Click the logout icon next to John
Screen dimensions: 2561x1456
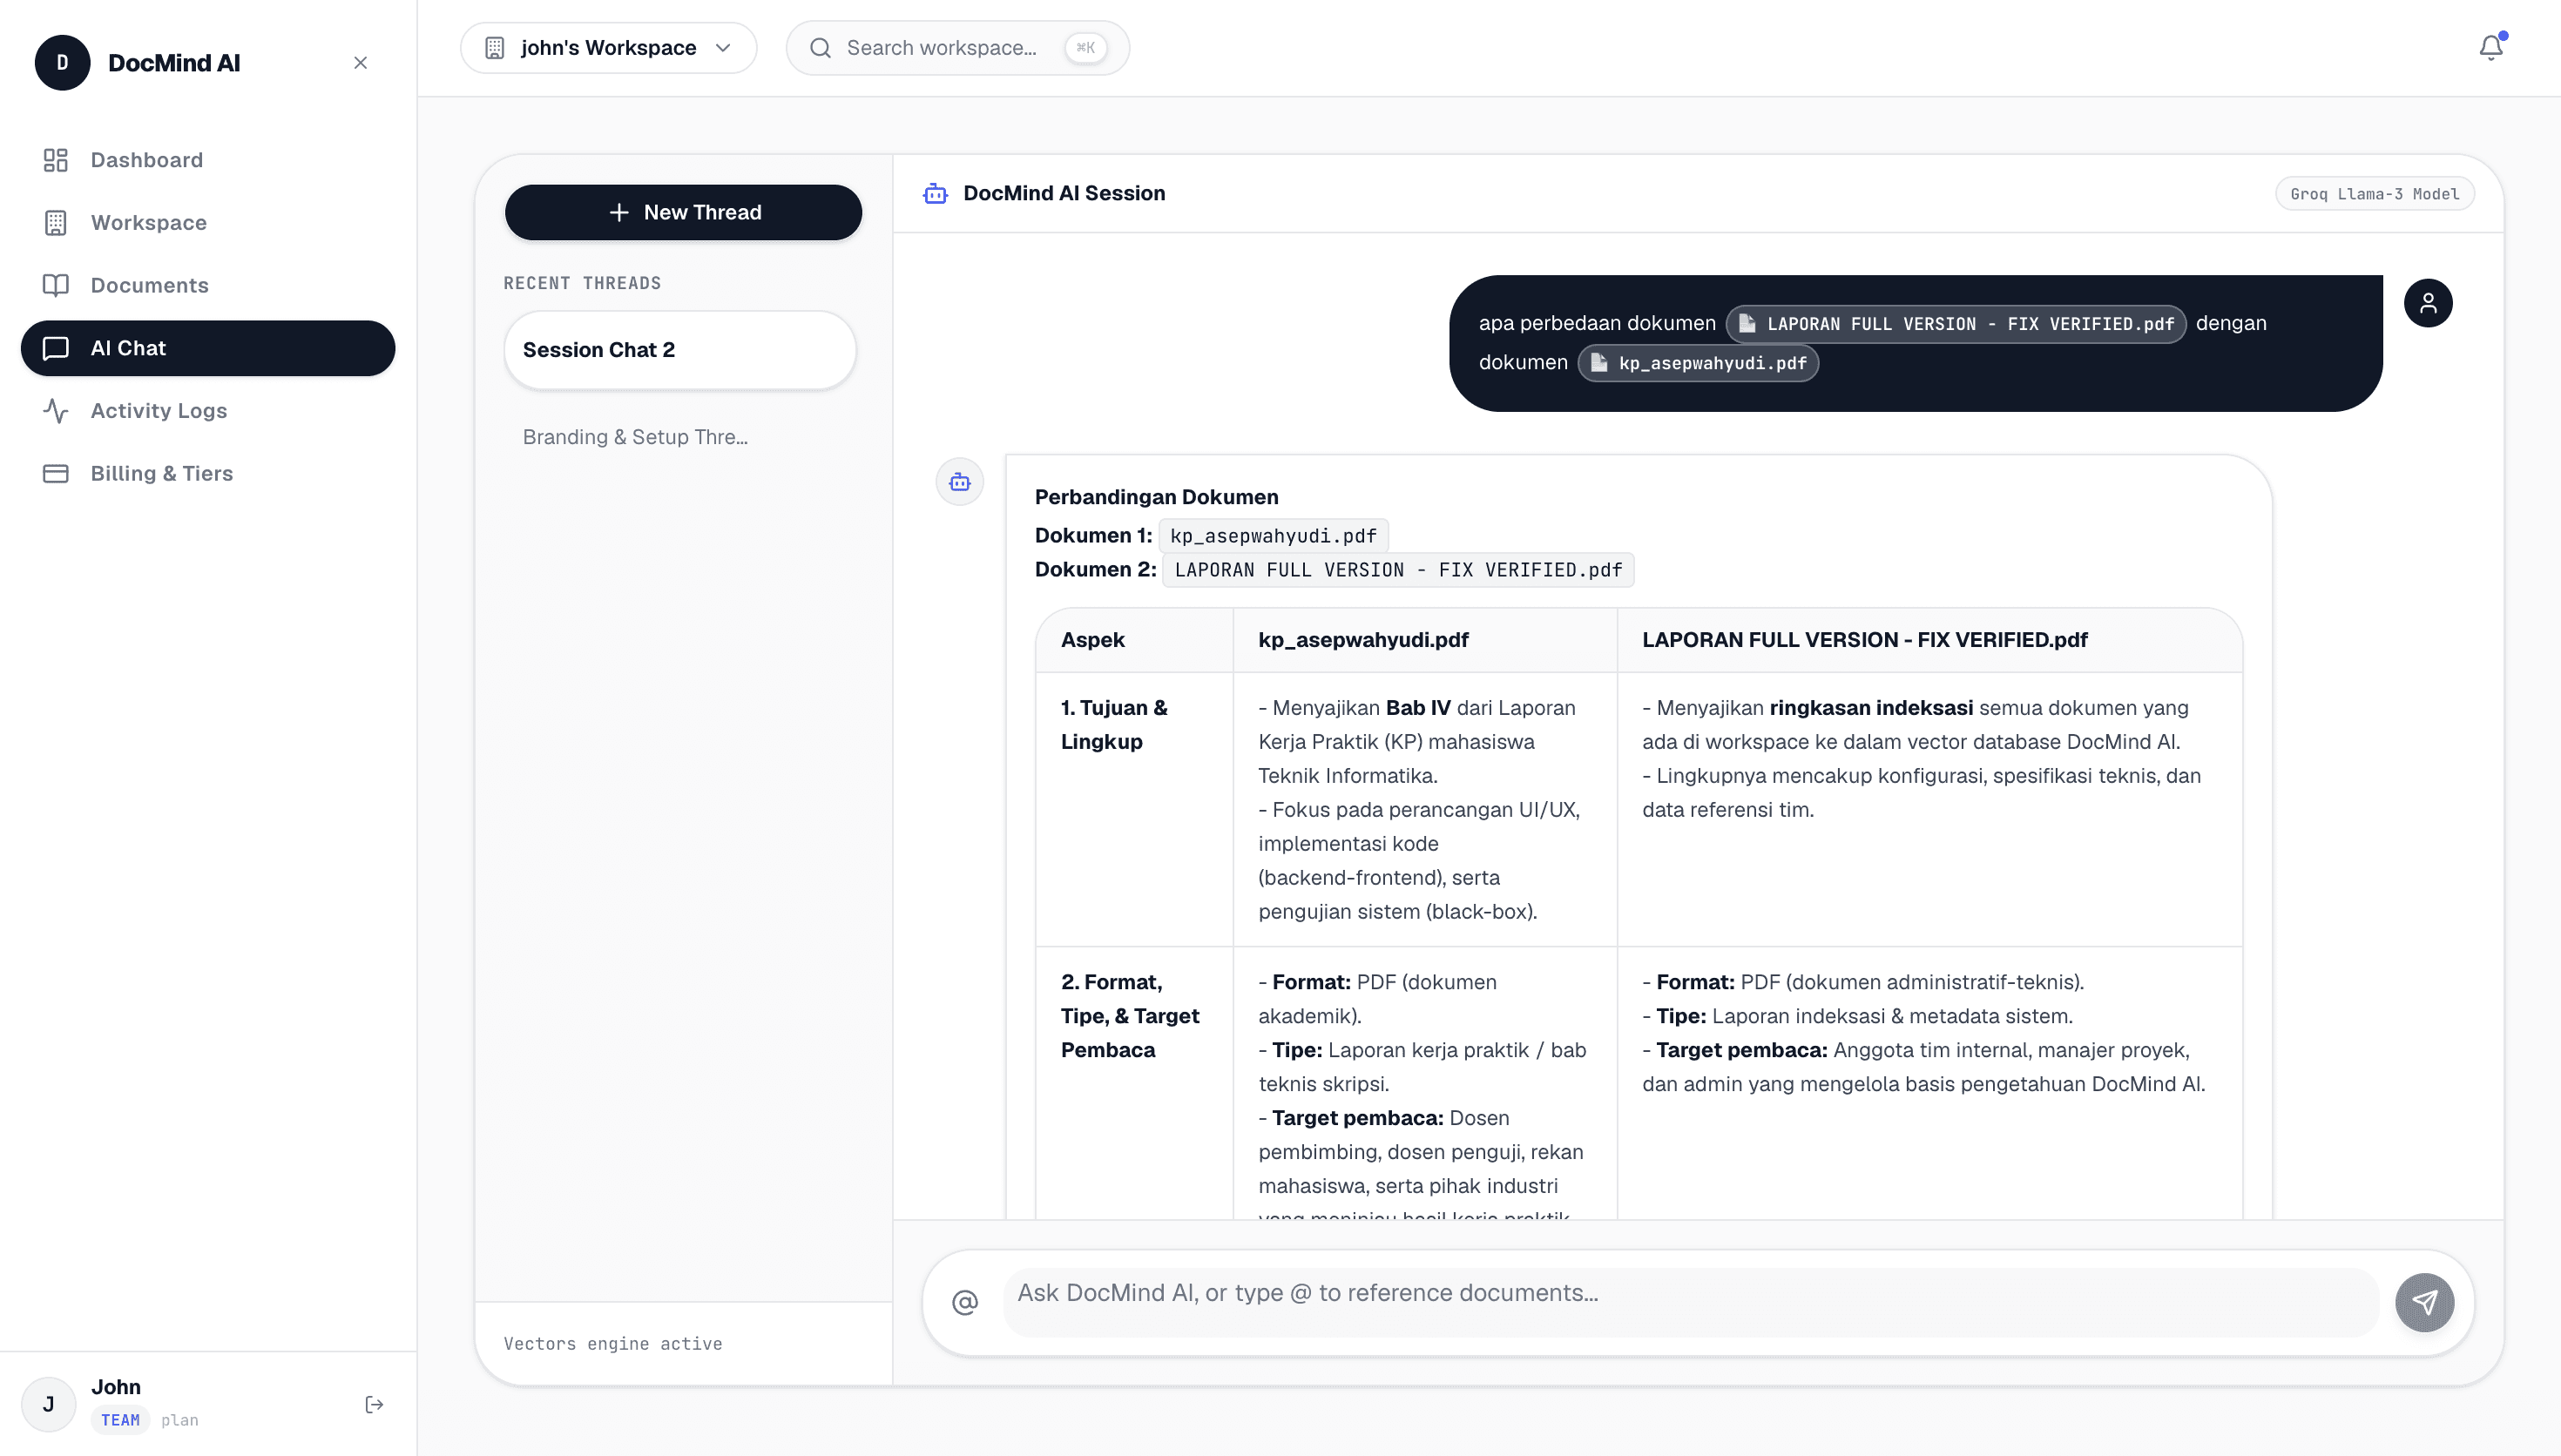click(374, 1404)
